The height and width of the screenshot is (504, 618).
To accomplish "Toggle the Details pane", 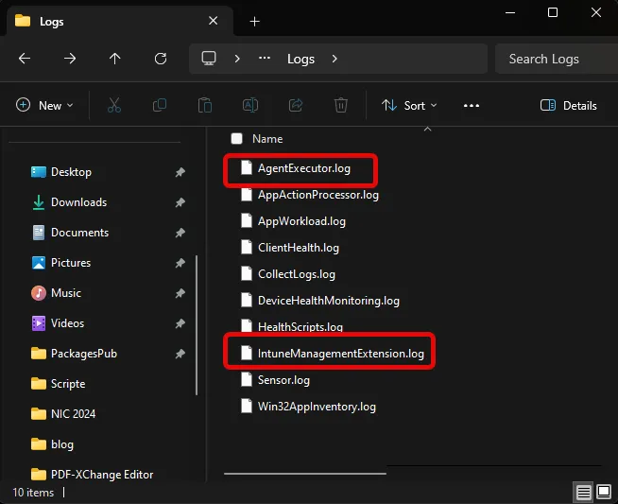I will pyautogui.click(x=568, y=105).
